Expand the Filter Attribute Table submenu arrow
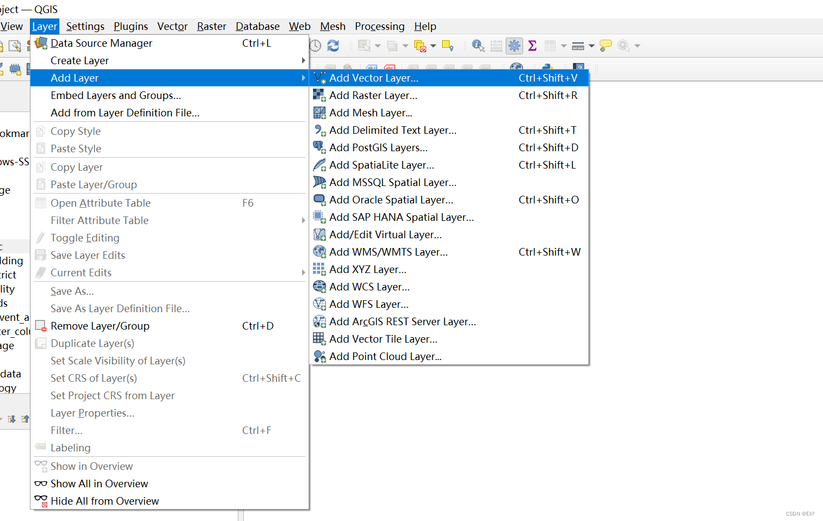Image resolution: width=823 pixels, height=521 pixels. 304,220
